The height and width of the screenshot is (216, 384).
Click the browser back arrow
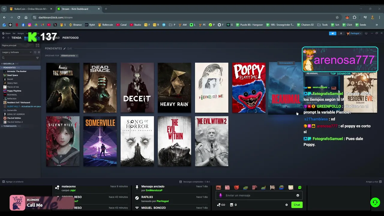[4, 17]
